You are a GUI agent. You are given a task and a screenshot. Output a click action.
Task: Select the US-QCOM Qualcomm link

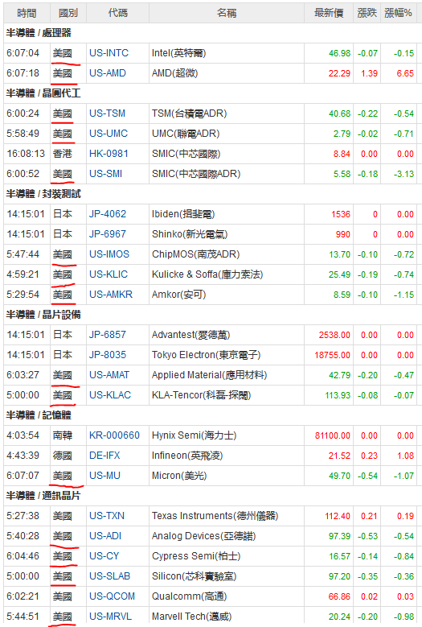[112, 596]
